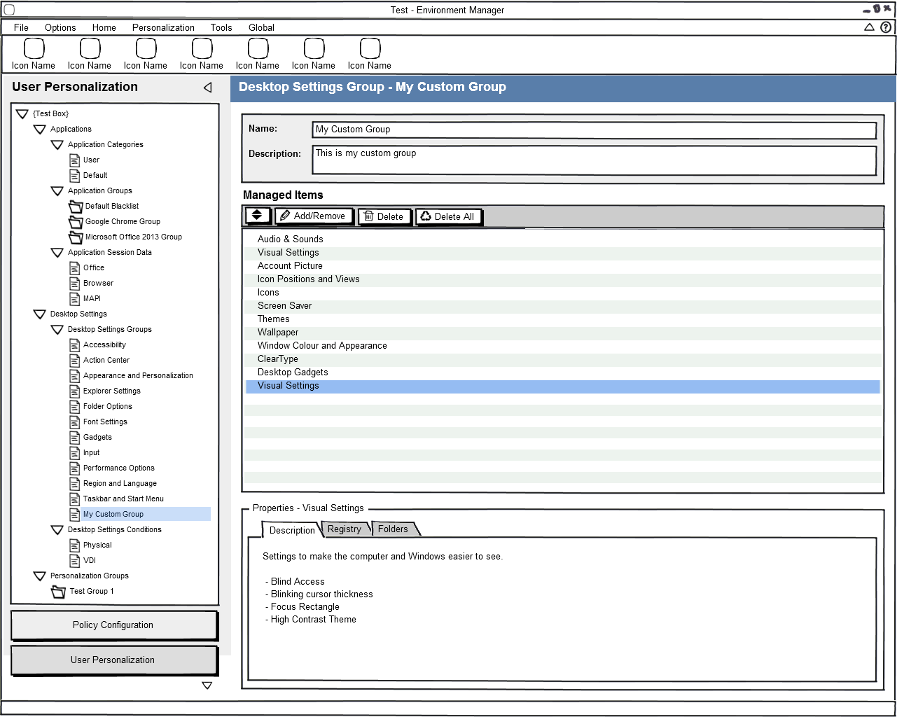Click the help question mark icon

tap(886, 27)
